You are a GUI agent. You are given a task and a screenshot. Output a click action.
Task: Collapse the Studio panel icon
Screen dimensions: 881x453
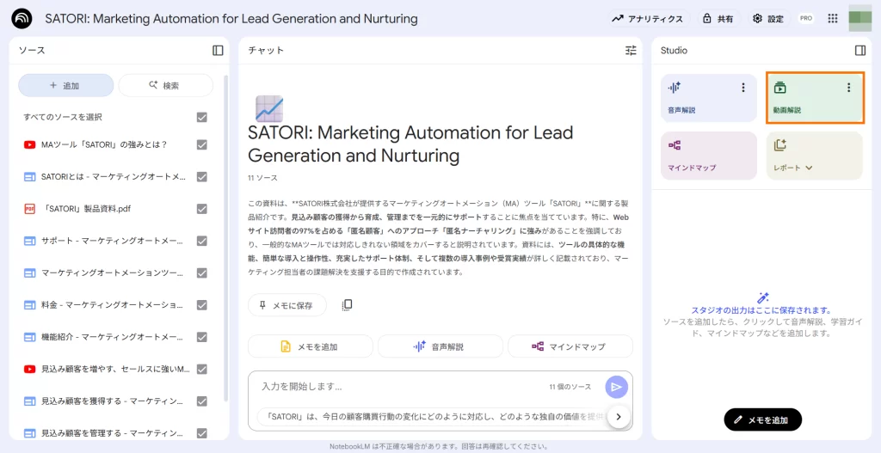860,51
